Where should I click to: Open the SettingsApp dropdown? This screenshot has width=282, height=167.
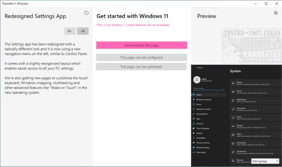click(x=265, y=161)
